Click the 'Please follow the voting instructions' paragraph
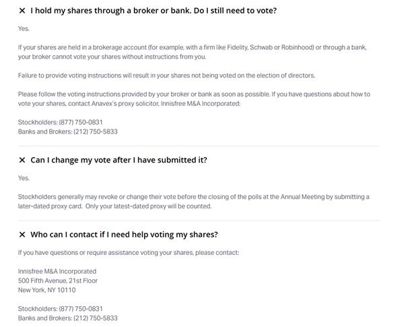This screenshot has height=327, width=420. (x=194, y=99)
